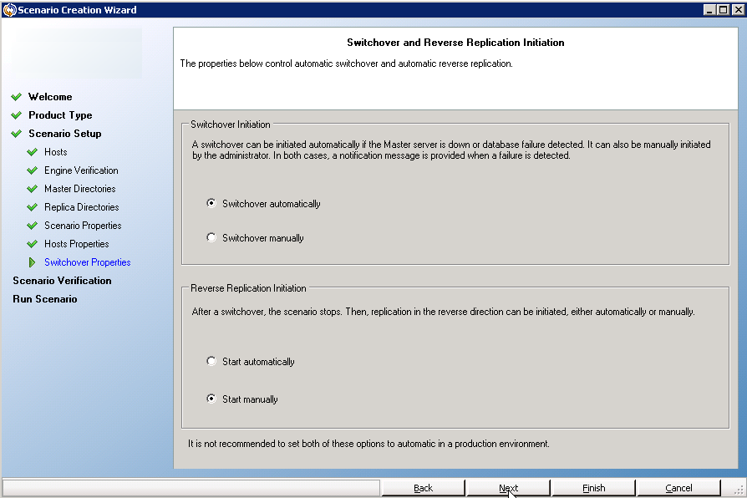This screenshot has width=747, height=498.
Task: Click the checkmark icon next to Hosts
Action: [32, 152]
